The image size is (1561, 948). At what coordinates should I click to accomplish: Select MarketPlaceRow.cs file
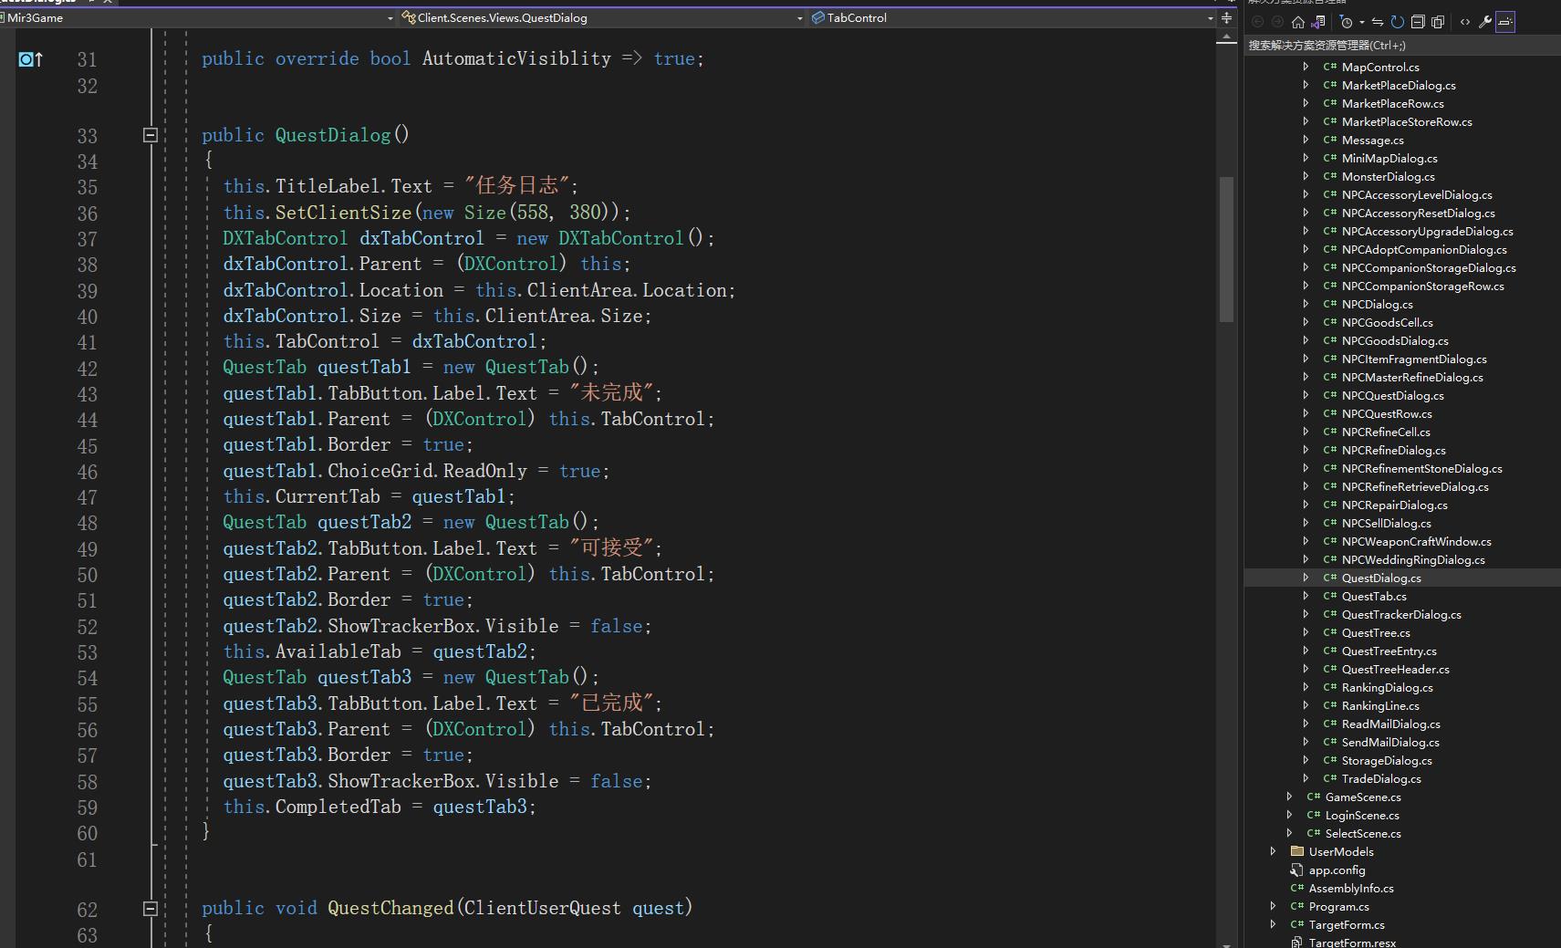tap(1392, 103)
